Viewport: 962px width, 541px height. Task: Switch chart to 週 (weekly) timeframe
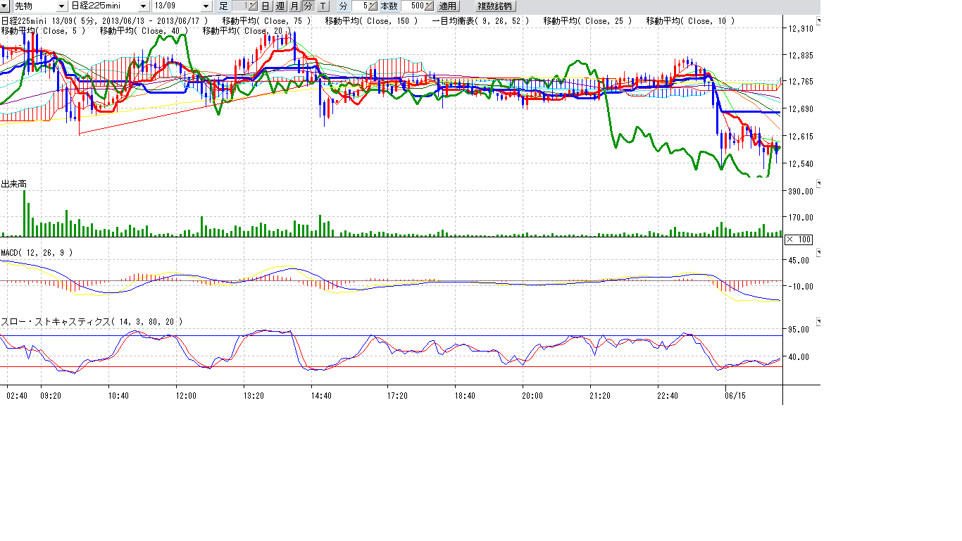[280, 6]
